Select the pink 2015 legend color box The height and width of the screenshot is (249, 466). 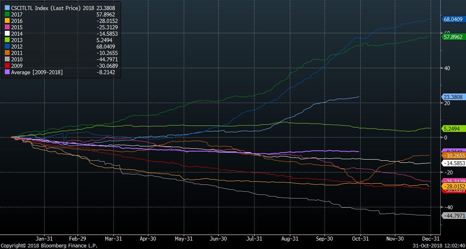(x=6, y=27)
